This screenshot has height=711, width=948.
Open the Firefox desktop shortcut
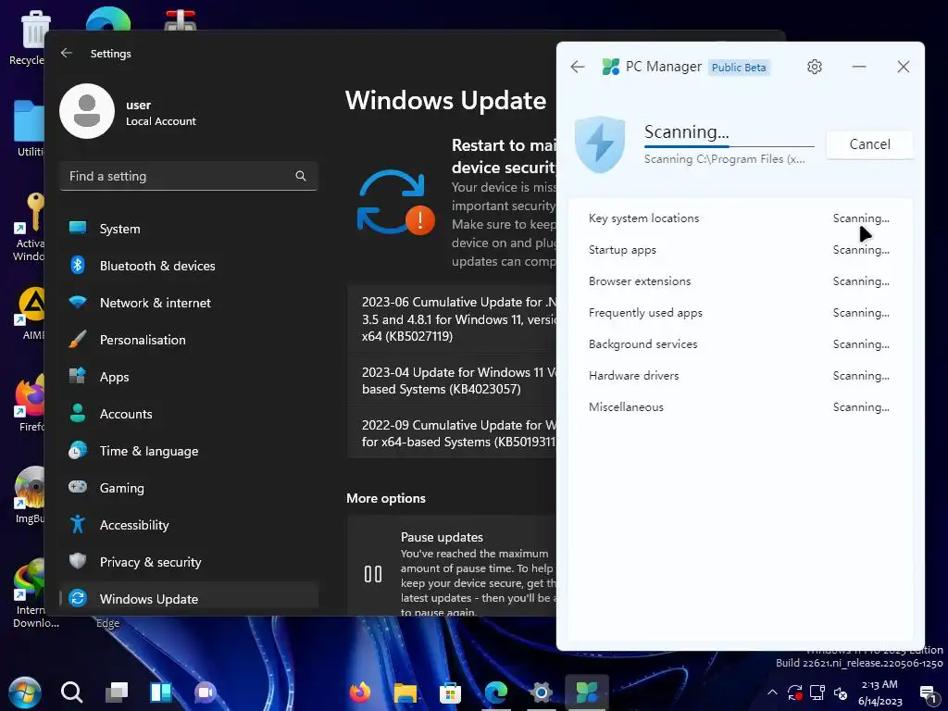pos(31,402)
